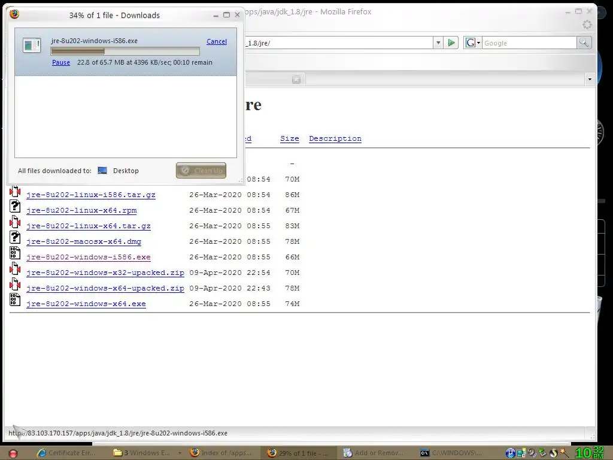Expand the Windows Explorer group arrow

coord(180,453)
